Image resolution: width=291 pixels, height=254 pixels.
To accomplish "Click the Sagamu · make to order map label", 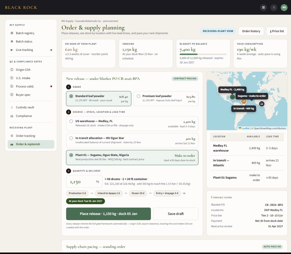I will coord(252,96).
